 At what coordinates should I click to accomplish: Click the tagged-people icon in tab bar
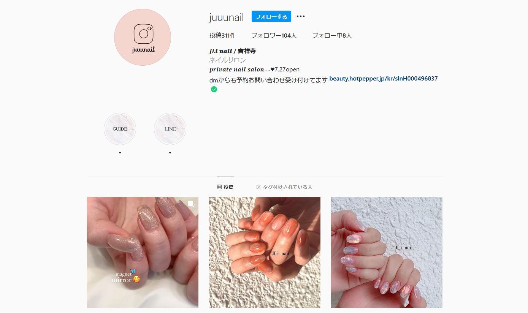[x=259, y=187]
